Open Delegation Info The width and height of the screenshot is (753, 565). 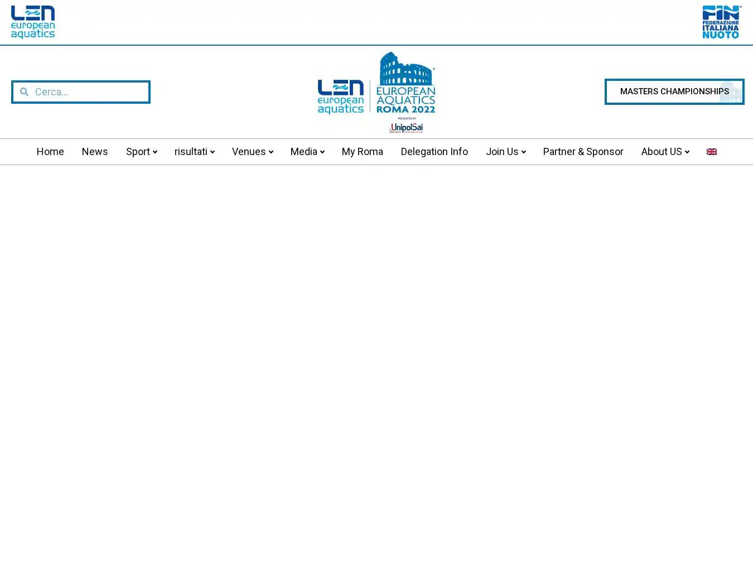coord(434,152)
